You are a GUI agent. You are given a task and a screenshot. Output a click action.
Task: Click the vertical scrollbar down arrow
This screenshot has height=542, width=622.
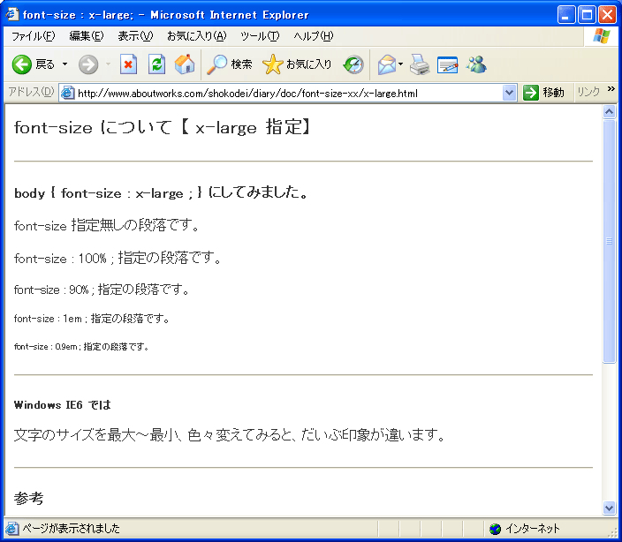(x=609, y=508)
